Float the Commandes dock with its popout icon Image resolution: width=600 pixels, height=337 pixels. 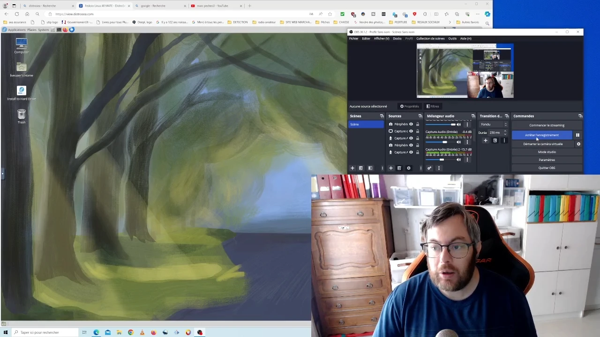pos(580,116)
